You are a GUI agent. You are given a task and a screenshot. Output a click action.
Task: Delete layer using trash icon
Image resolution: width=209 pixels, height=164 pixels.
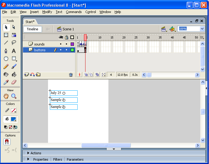71,75
